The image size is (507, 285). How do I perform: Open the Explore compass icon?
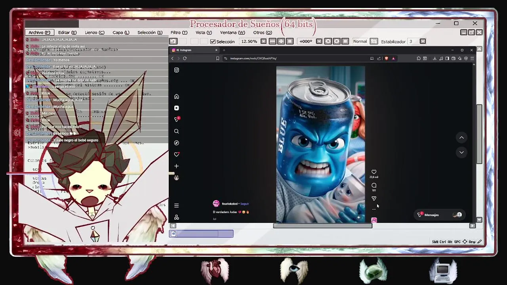click(x=177, y=143)
